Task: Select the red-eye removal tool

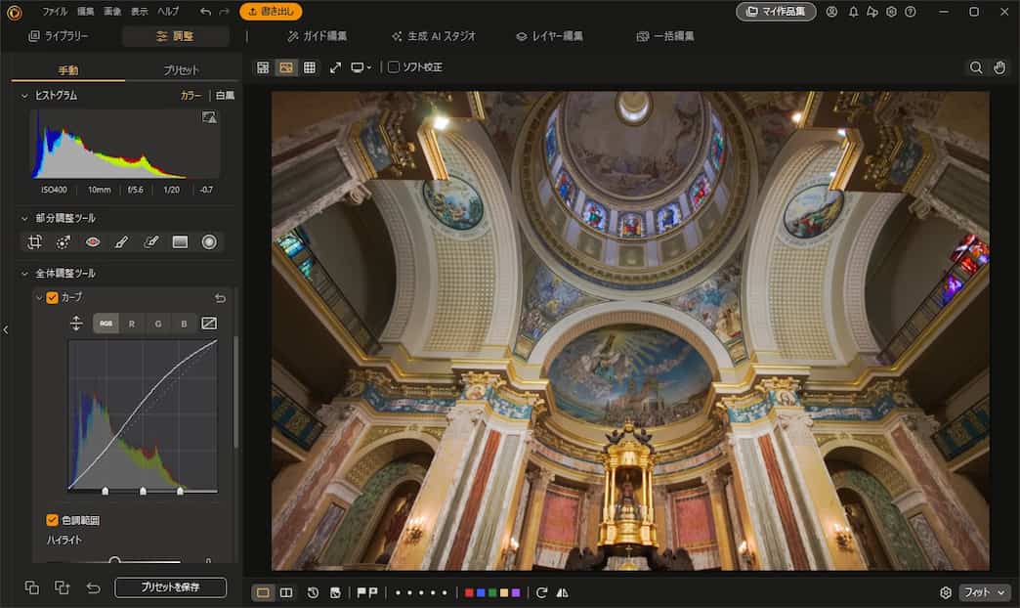Action: click(x=93, y=241)
